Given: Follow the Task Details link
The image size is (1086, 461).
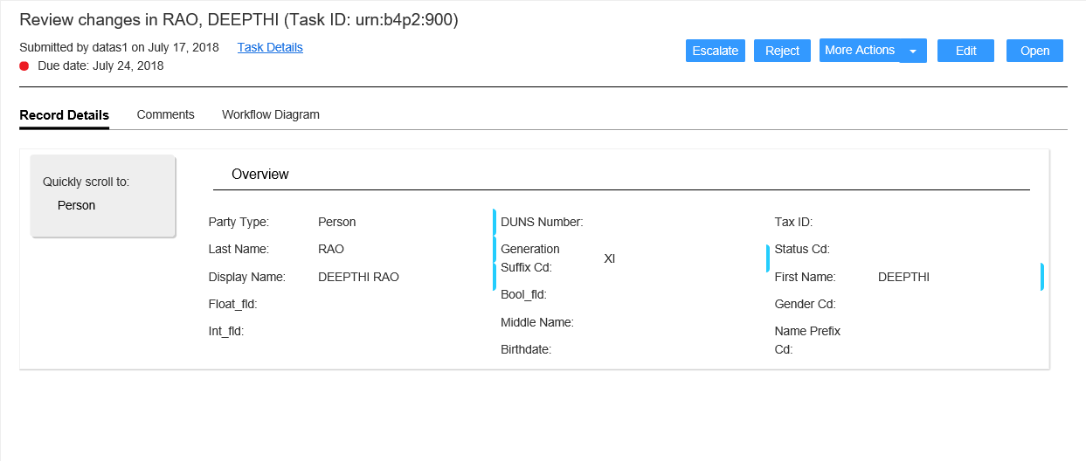Looking at the screenshot, I should click(270, 47).
